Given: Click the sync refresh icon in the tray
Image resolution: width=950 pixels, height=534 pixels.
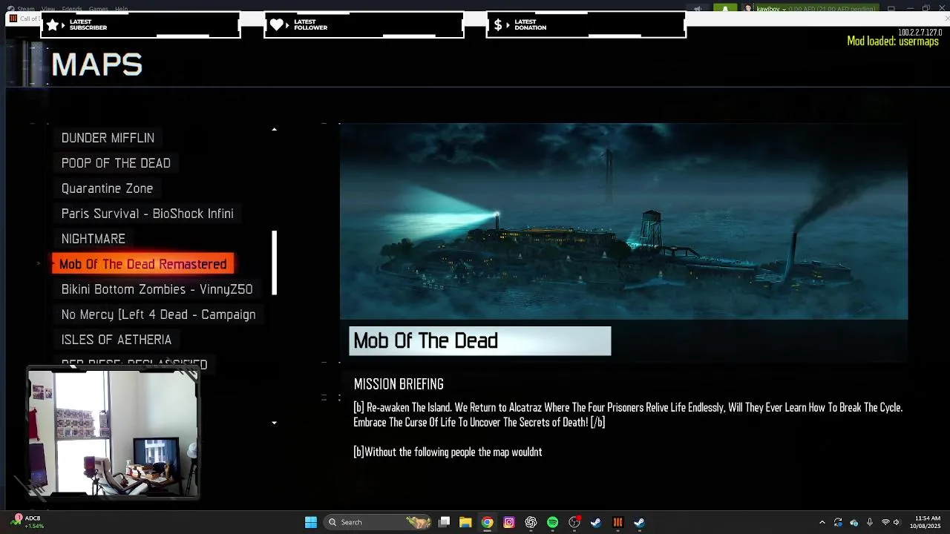Looking at the screenshot, I should click(838, 522).
